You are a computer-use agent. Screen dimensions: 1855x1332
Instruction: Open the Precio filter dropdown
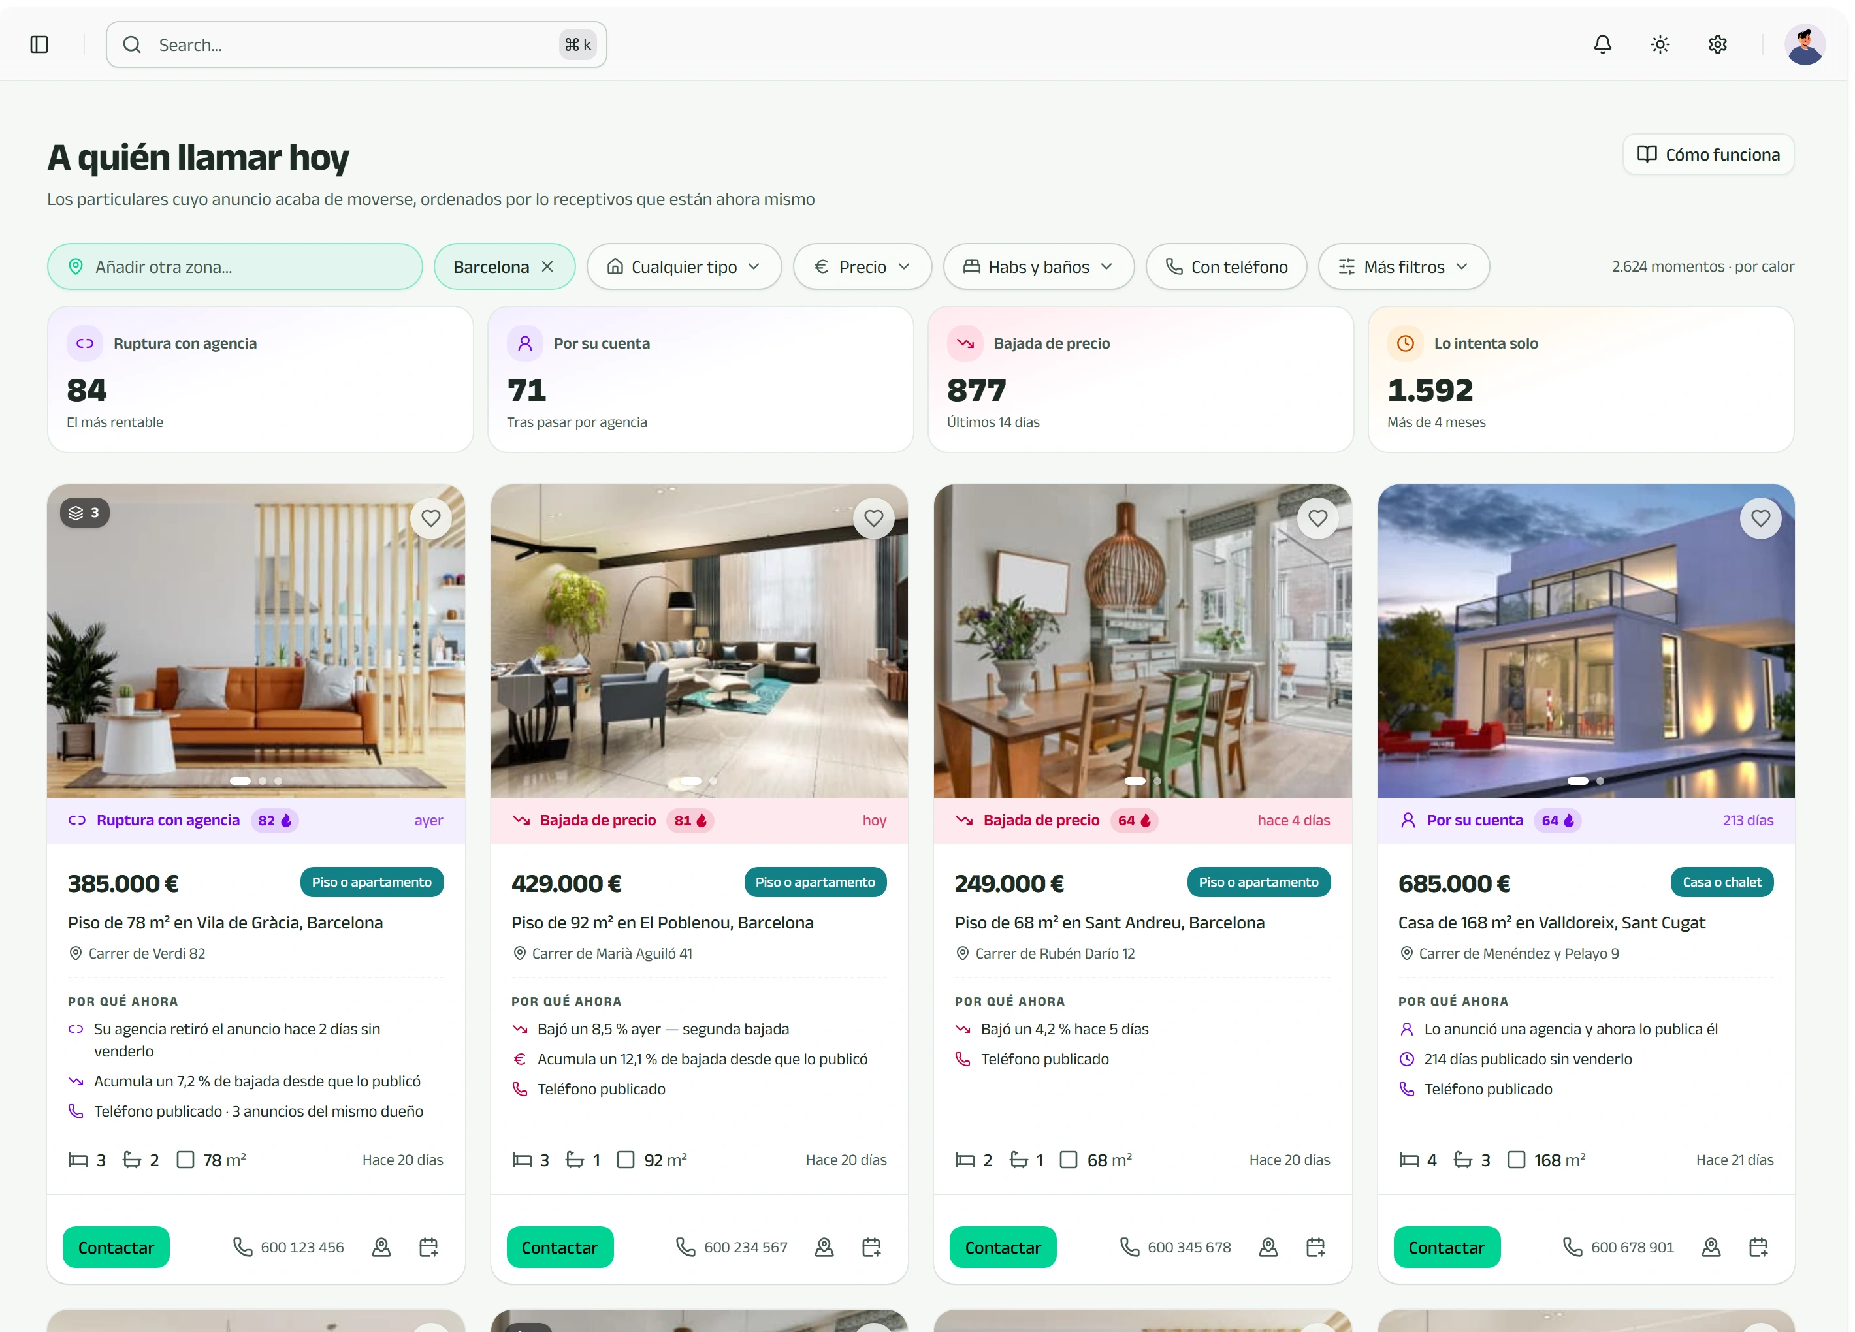pos(862,266)
